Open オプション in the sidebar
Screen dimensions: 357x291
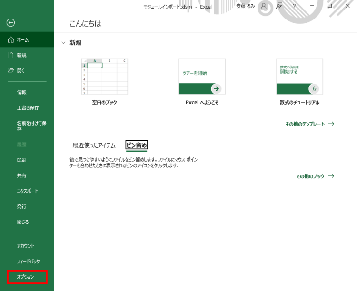tap(26, 277)
